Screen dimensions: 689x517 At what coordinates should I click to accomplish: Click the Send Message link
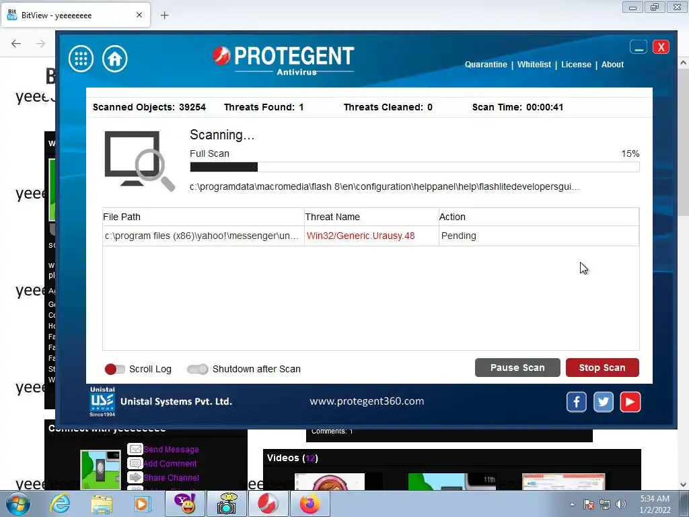click(x=171, y=449)
